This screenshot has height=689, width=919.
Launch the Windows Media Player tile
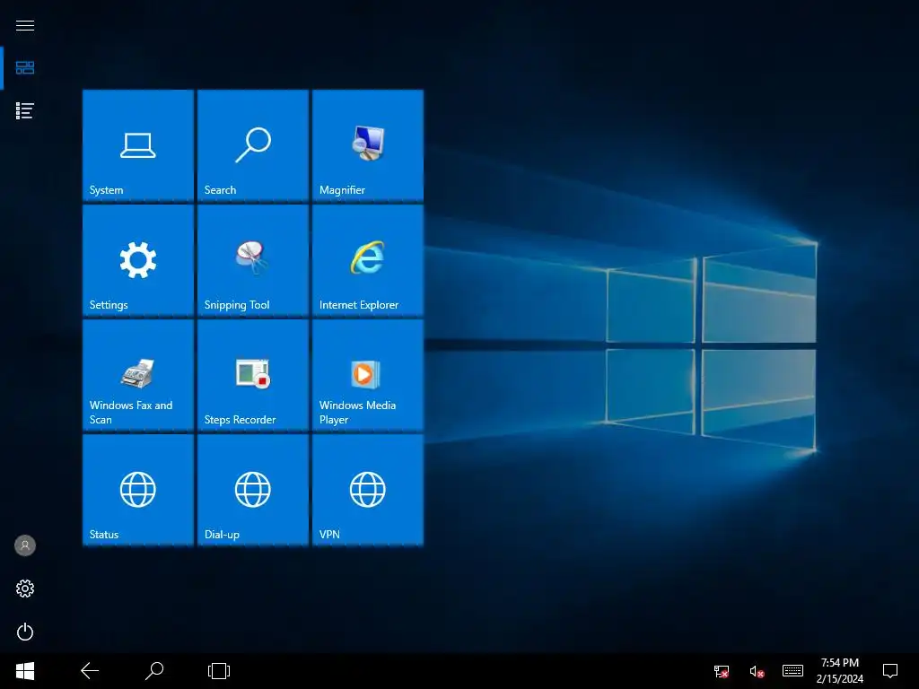click(367, 375)
